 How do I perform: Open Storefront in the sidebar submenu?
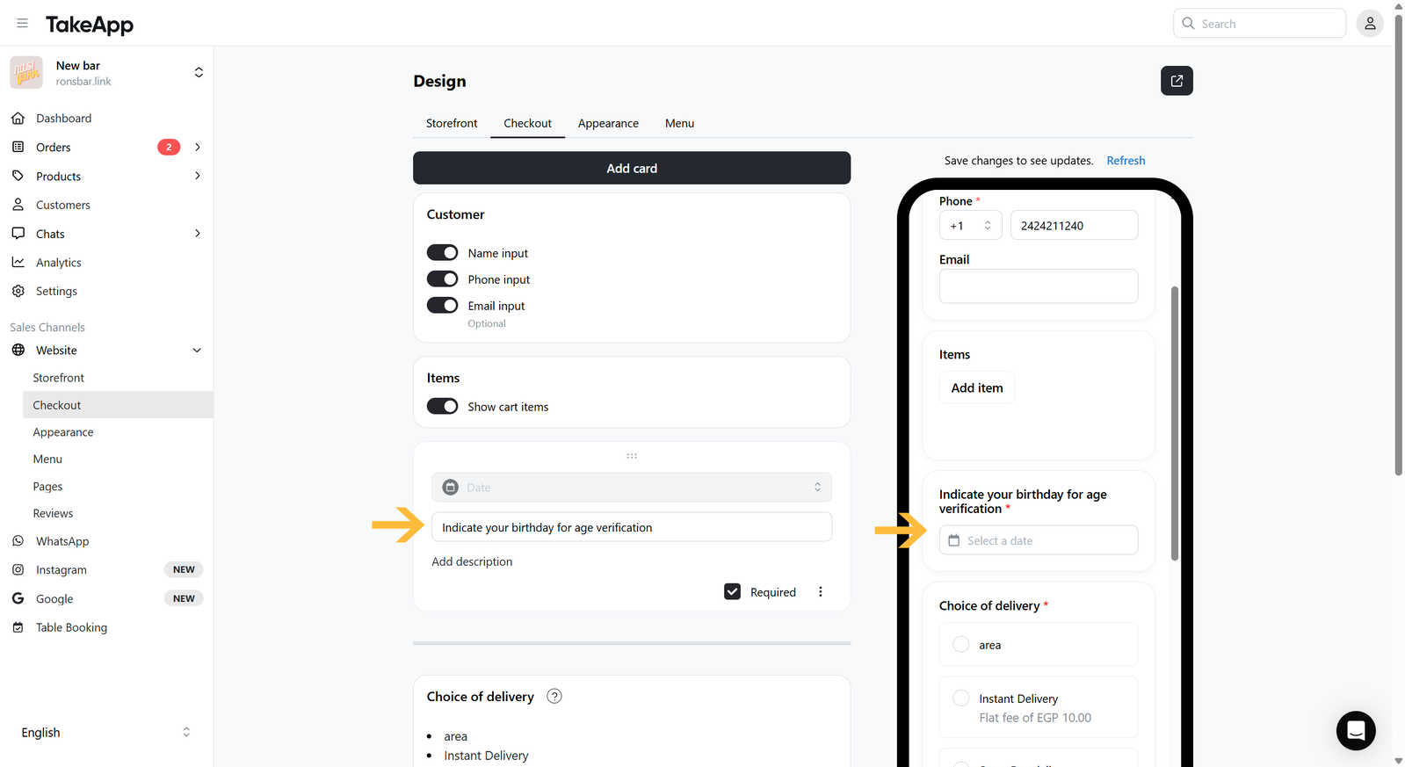(59, 378)
